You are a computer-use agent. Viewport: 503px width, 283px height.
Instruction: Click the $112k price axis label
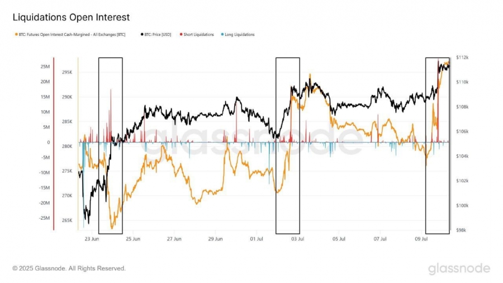(462, 58)
